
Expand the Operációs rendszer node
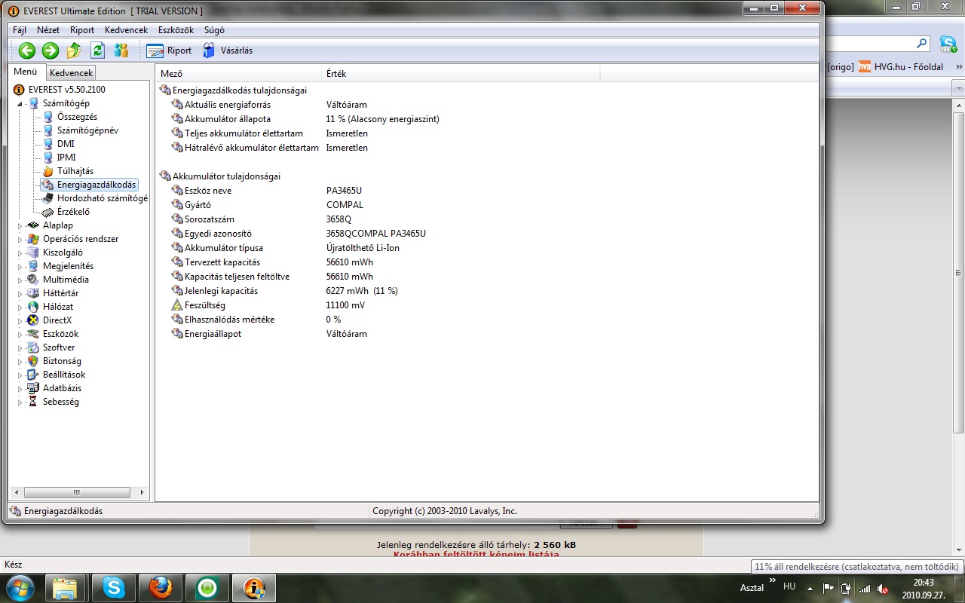tap(21, 239)
